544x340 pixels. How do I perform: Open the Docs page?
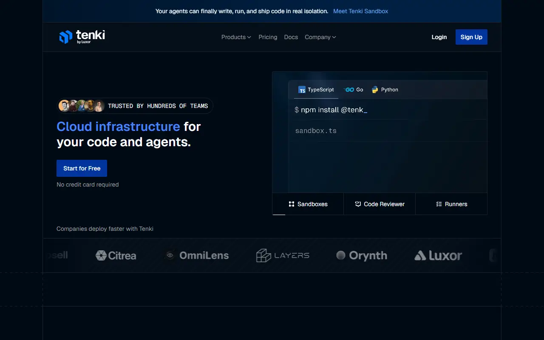291,37
